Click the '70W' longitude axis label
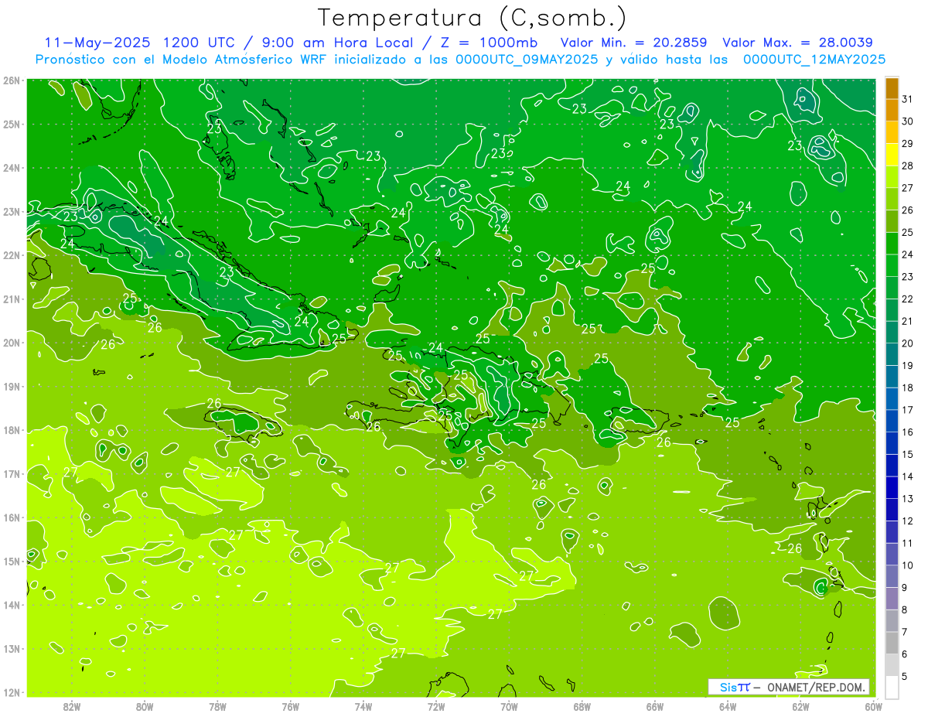Viewport: 928px width, 717px height. pos(509,706)
